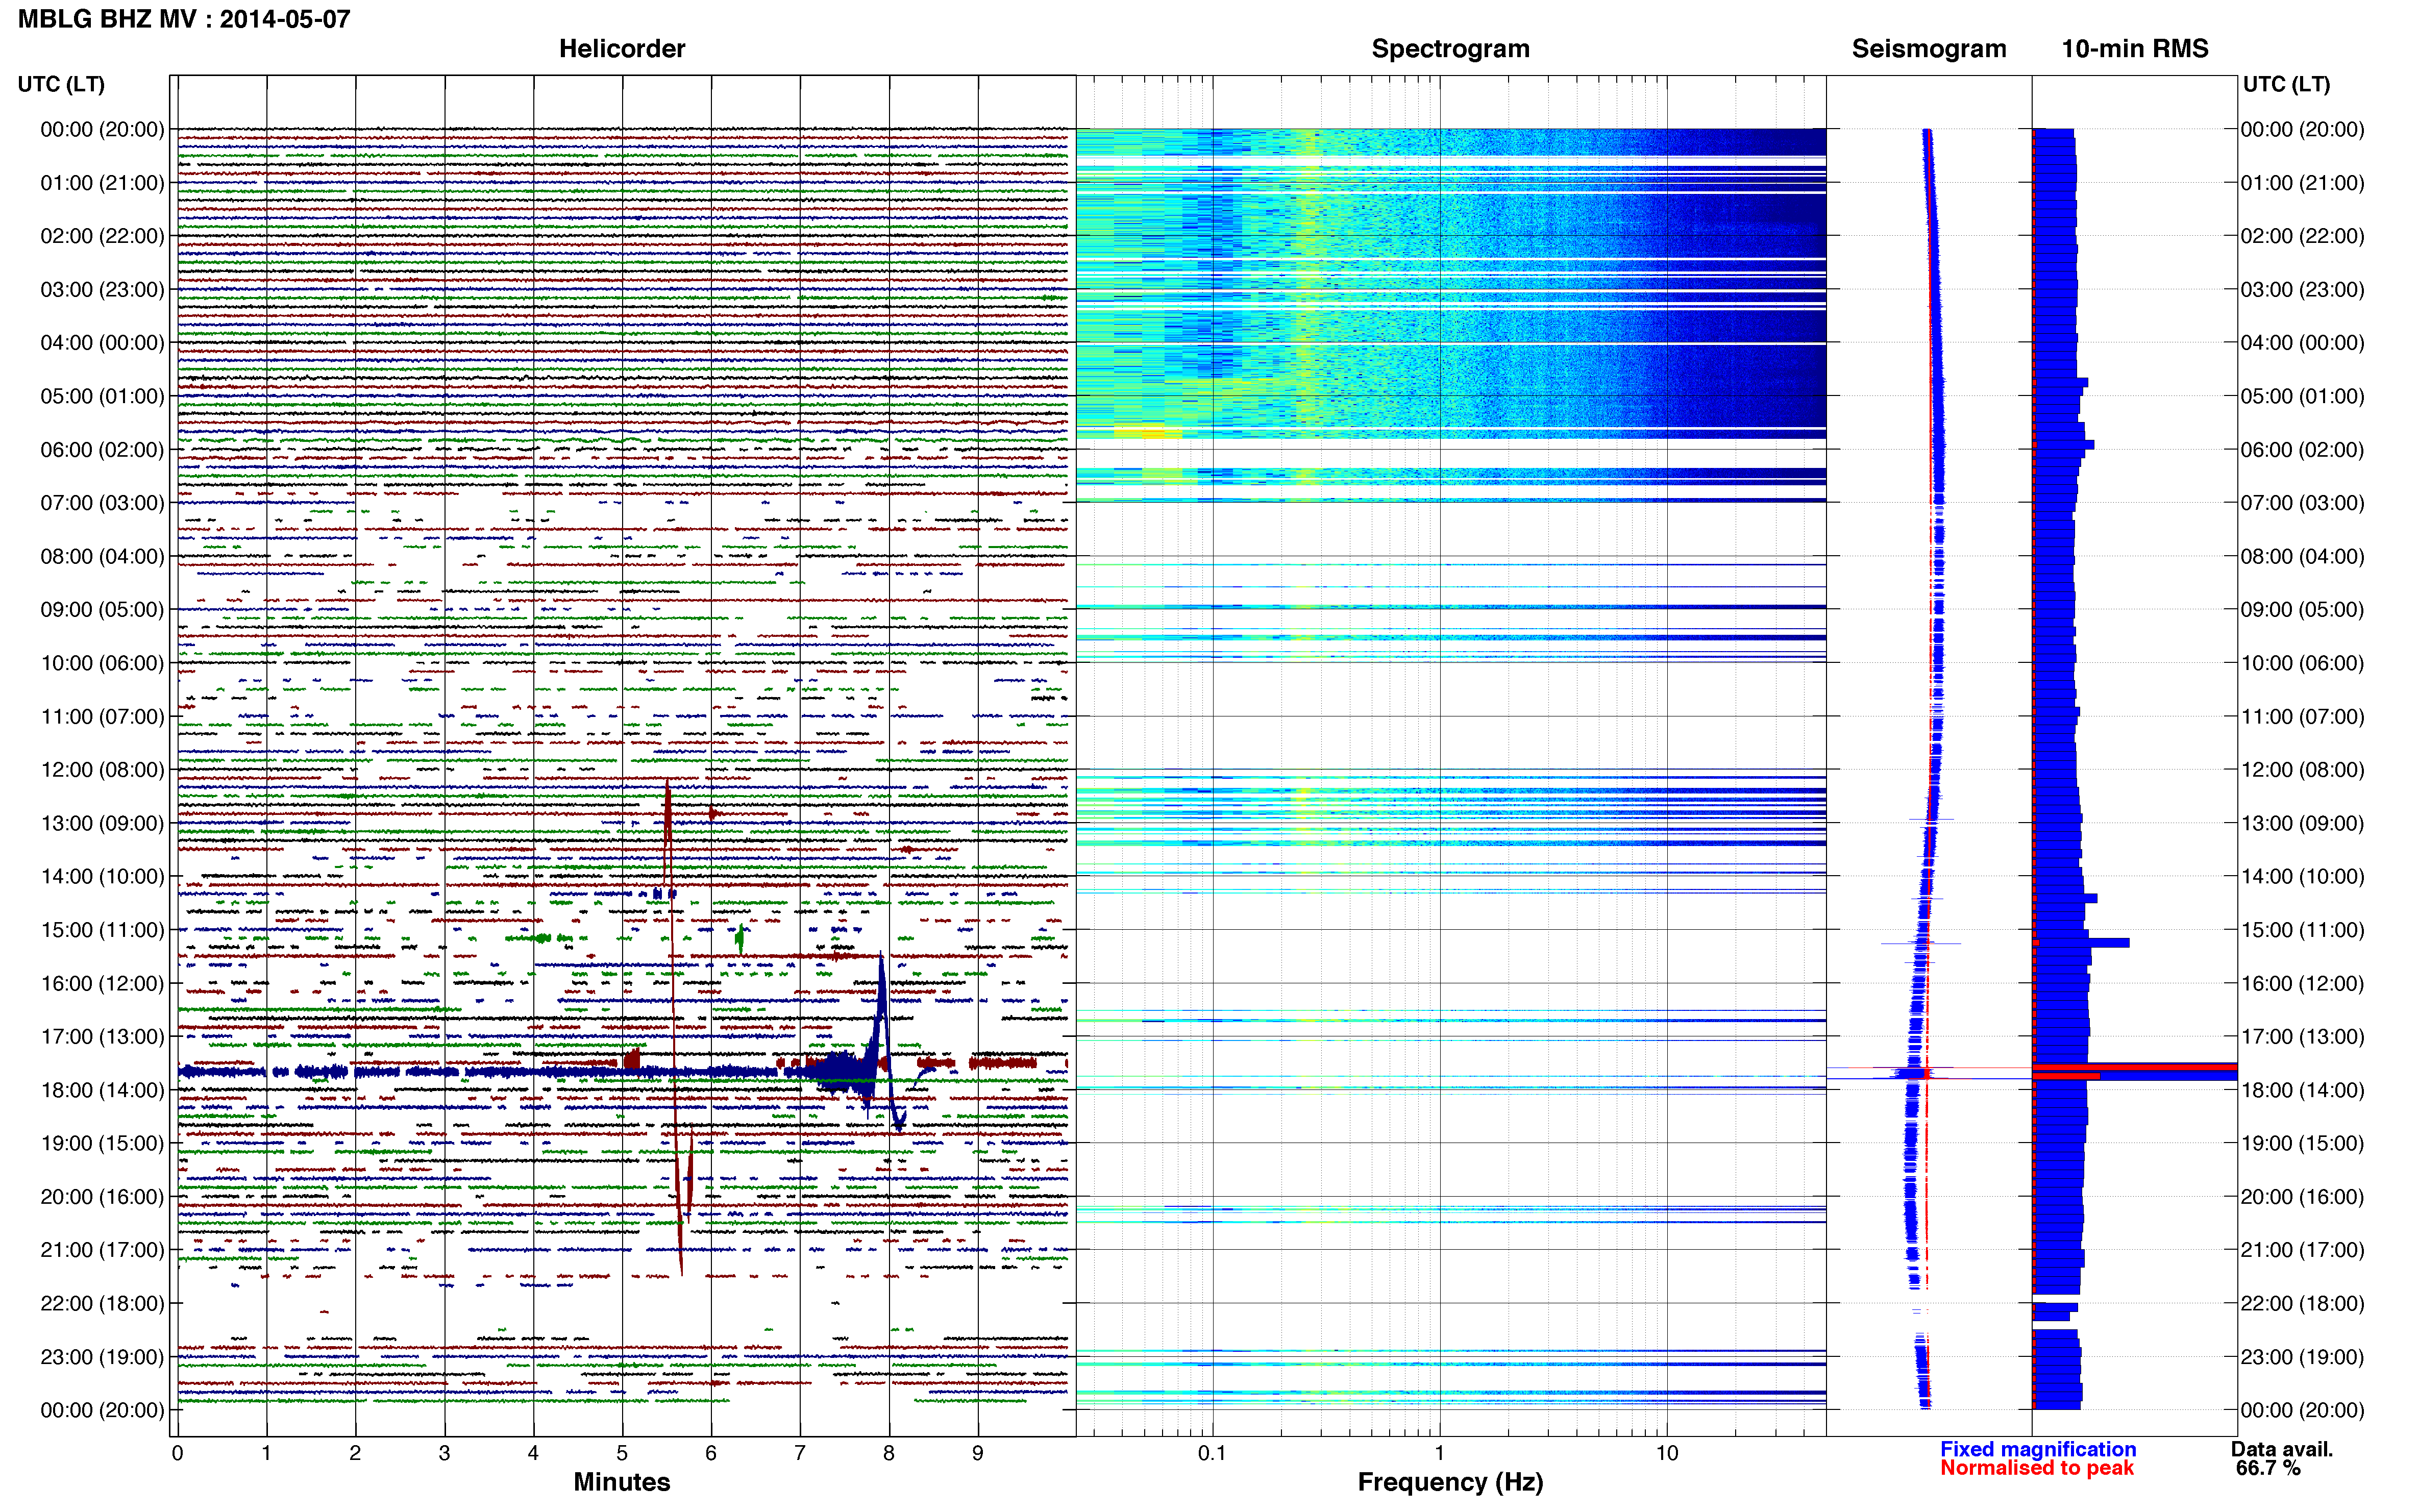Click the '0.1' frequency tick label
Screen dimensions: 2419x1512
click(x=1212, y=1453)
